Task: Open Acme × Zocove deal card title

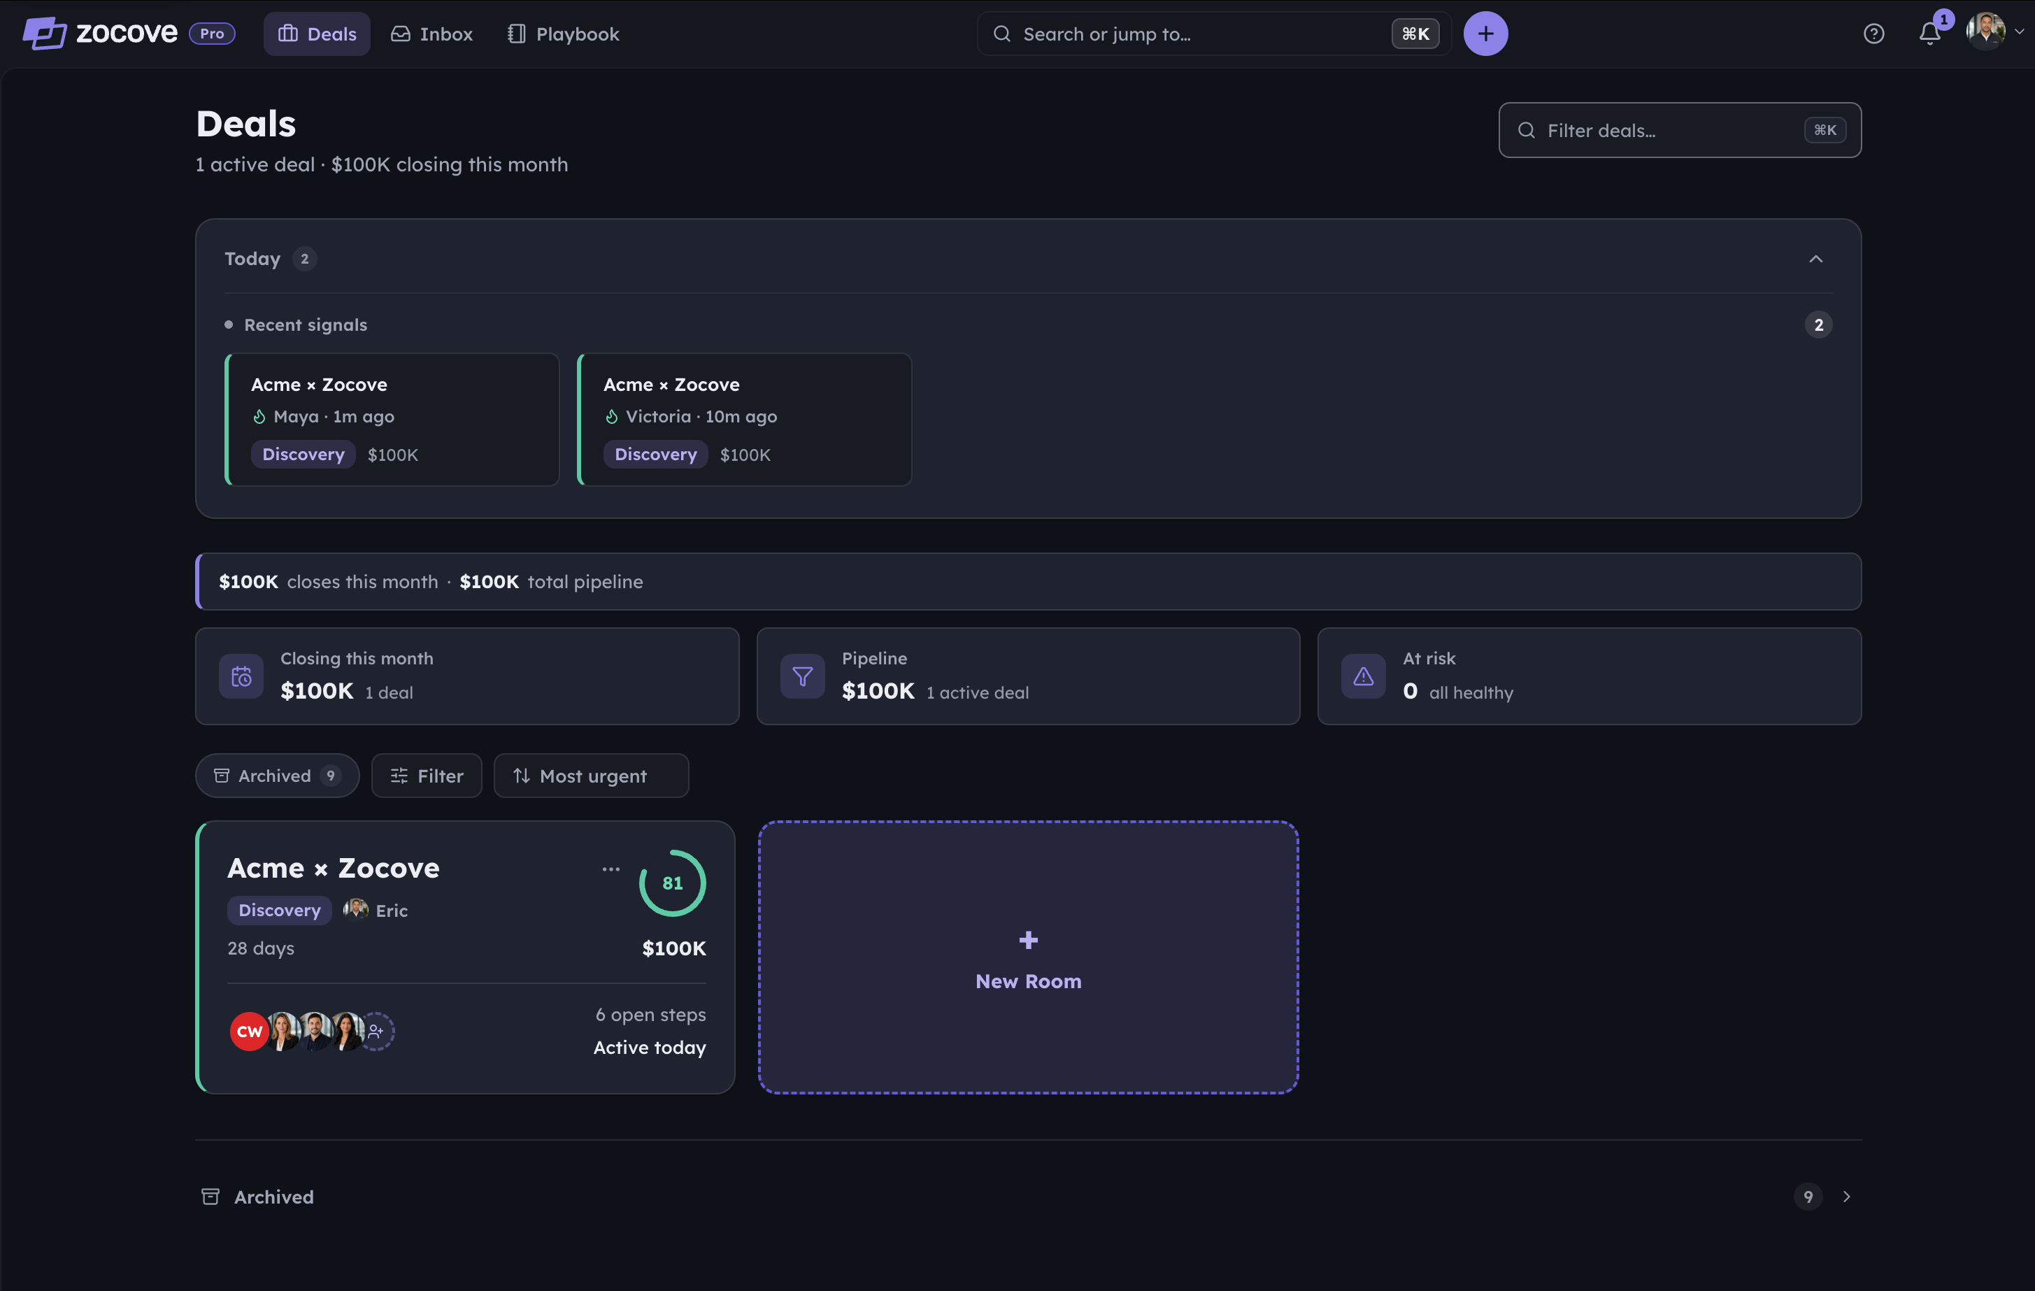Action: point(333,868)
